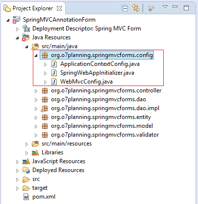Click the controller package icon
Viewport: 198px width, 204px height.
45,90
